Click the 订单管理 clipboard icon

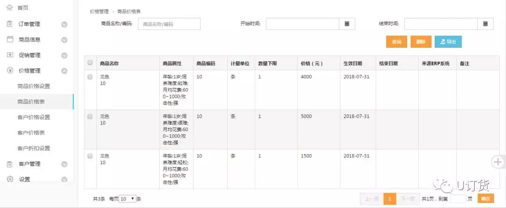[x=10, y=24]
